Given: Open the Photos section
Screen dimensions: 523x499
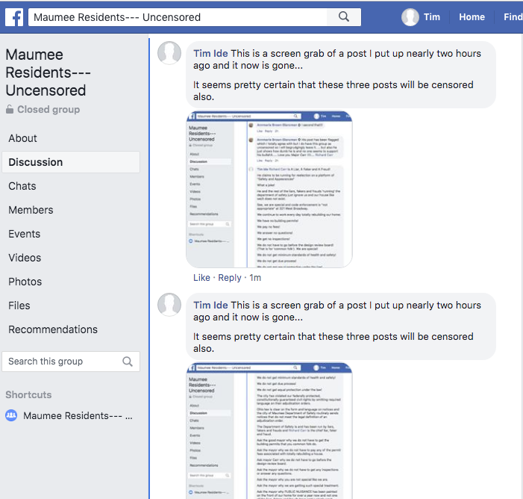Looking at the screenshot, I should pos(25,282).
